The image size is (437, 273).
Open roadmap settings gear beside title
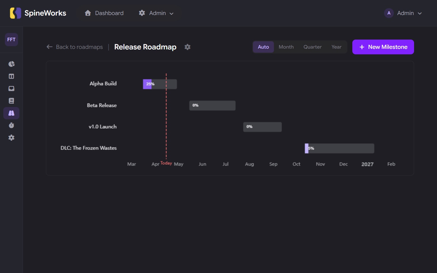coord(188,47)
